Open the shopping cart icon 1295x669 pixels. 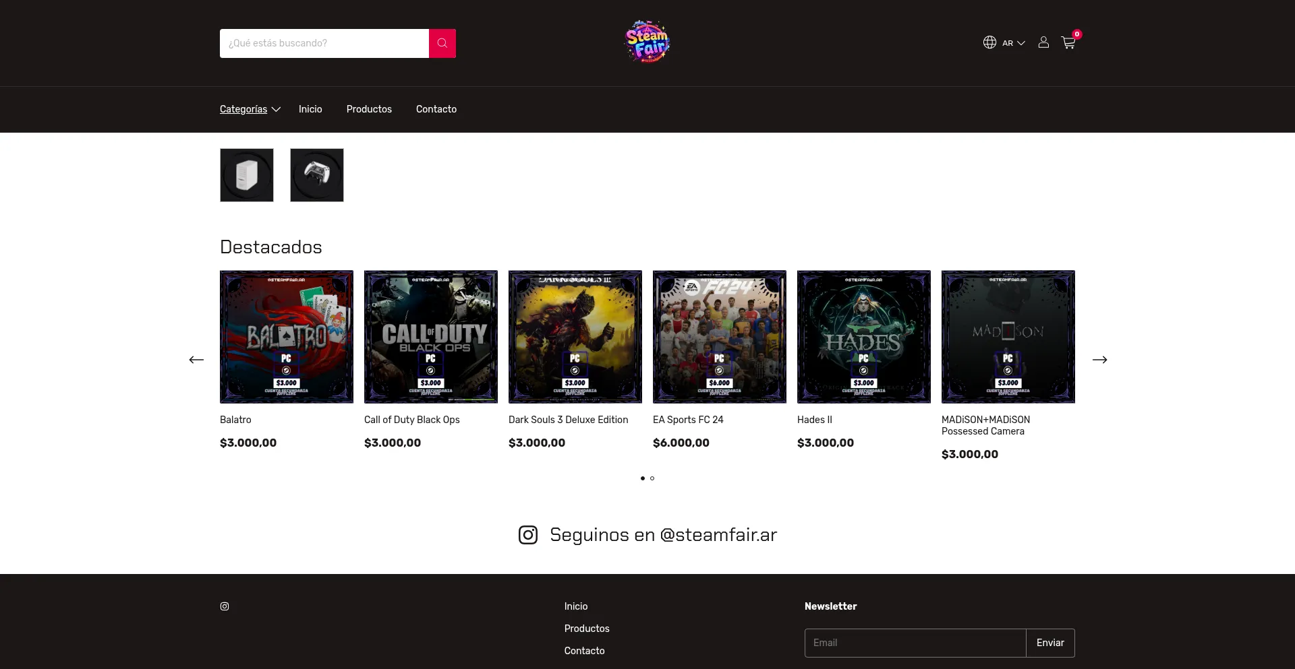[x=1068, y=43]
